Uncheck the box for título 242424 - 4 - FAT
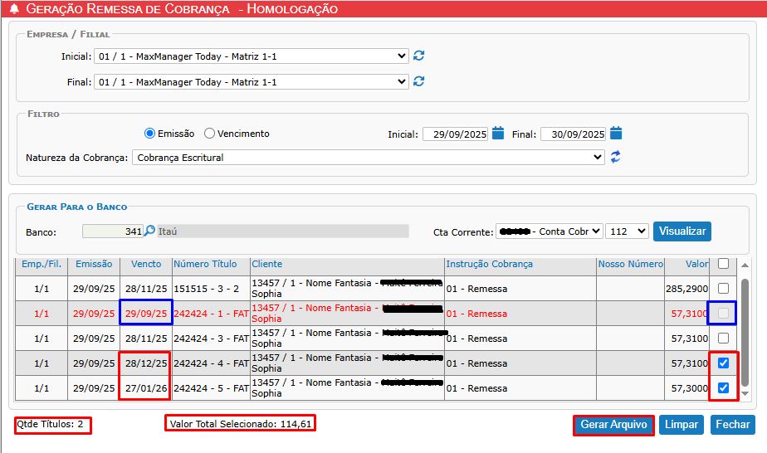 pos(723,363)
